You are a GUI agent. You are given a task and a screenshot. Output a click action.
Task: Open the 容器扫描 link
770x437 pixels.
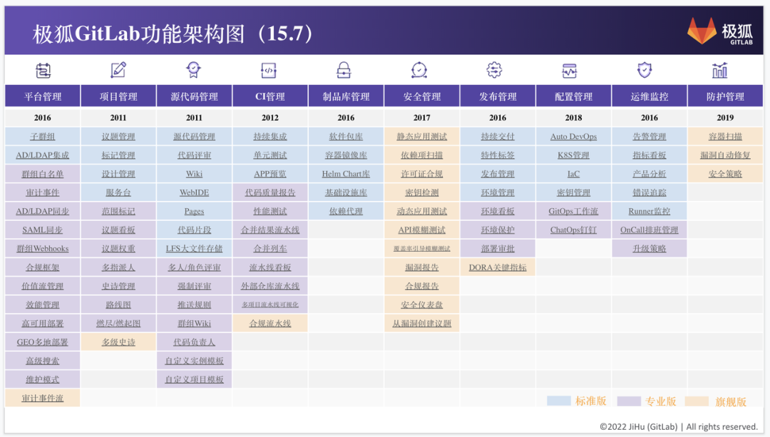(725, 136)
